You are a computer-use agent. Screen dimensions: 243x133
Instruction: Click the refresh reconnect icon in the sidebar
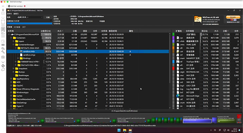(x=3, y=66)
